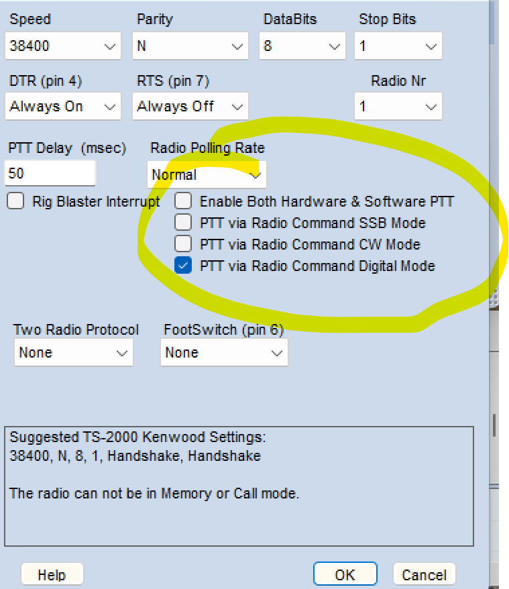Open the RTS (pin 7) dropdown
The height and width of the screenshot is (589, 509).
tap(190, 106)
